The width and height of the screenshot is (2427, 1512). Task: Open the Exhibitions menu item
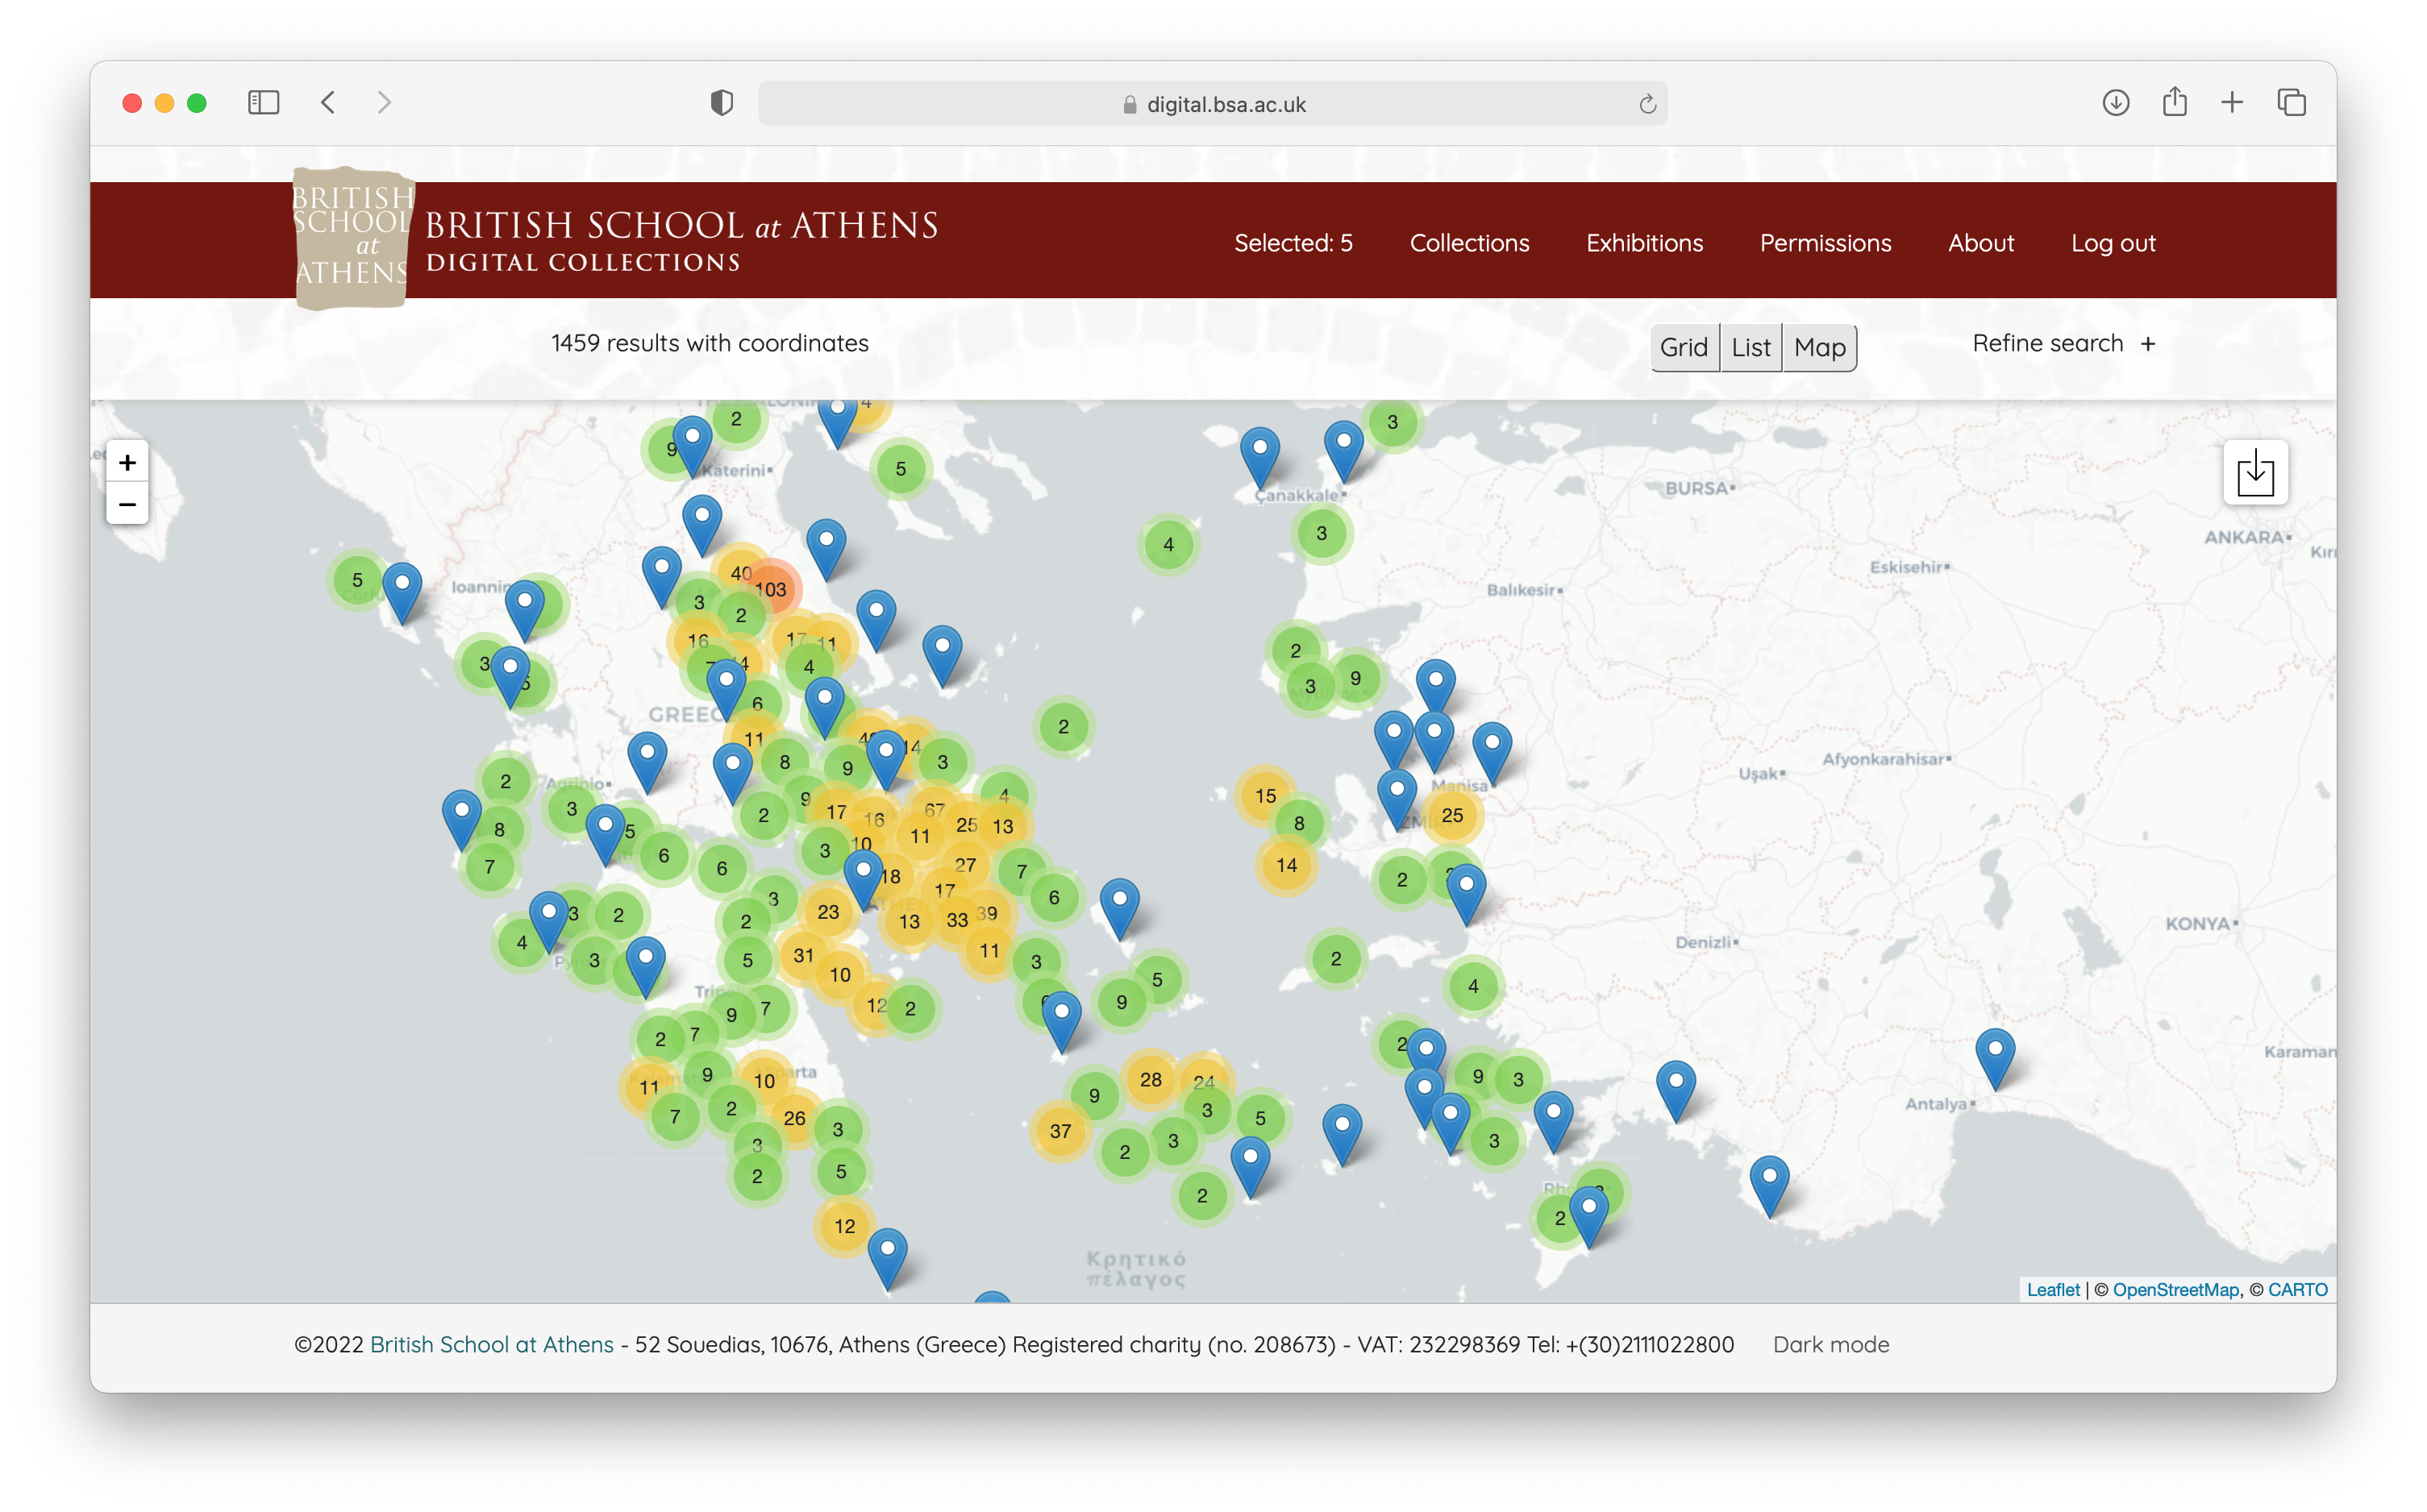point(1644,243)
